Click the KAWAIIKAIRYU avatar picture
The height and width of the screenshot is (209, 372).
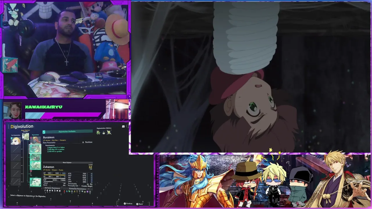point(12,111)
